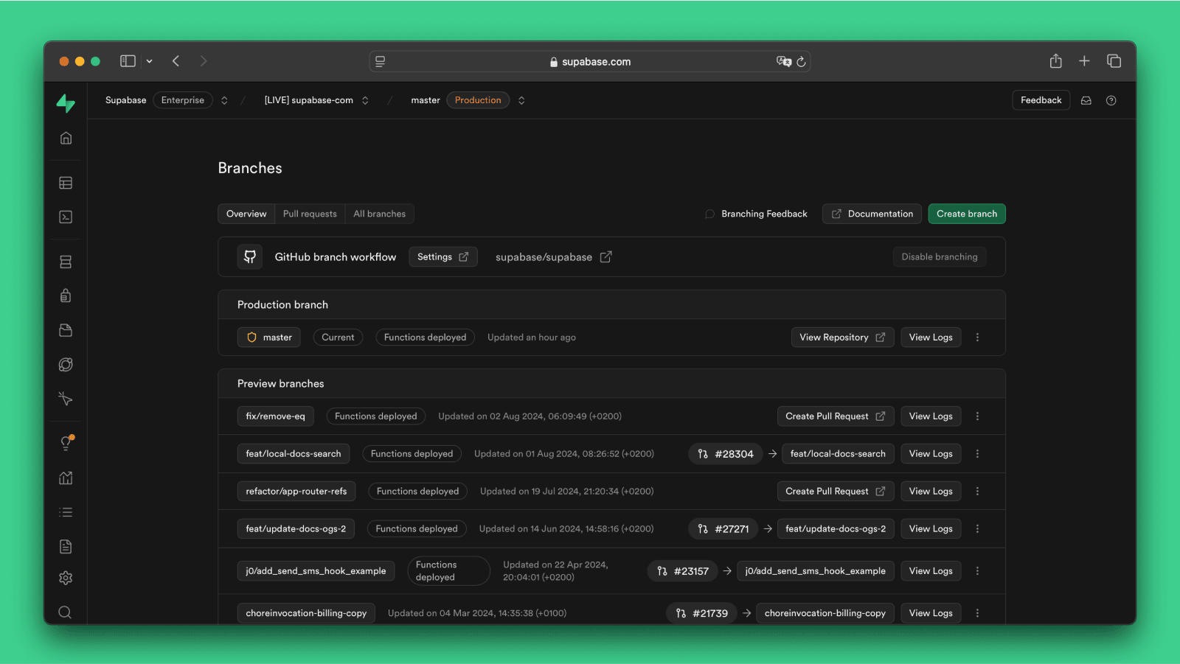Click the fix/remove-eq branch name

click(x=275, y=416)
